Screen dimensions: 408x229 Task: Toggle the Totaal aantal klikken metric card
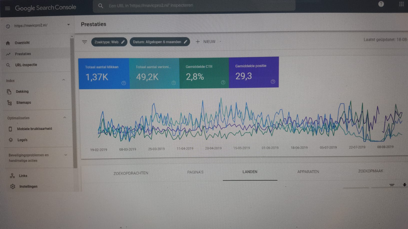[104, 74]
